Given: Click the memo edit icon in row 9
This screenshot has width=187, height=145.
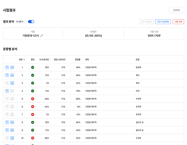Looking at the screenshot, I should coord(12,130).
